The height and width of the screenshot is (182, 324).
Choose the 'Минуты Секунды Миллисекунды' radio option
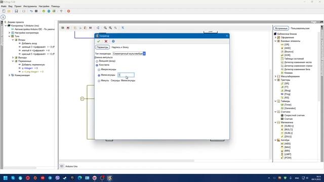(99, 81)
